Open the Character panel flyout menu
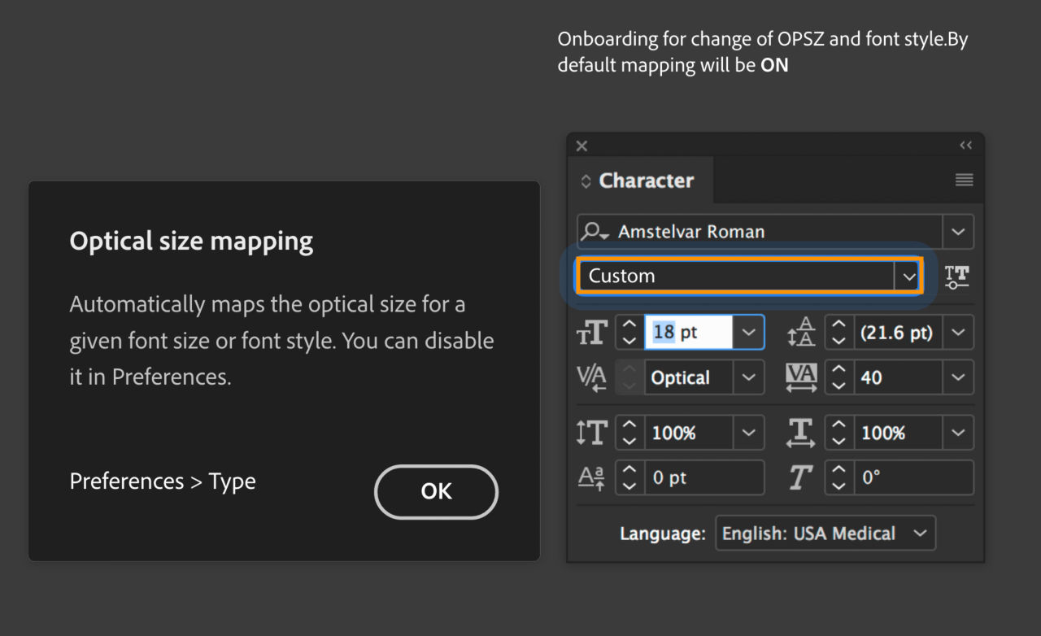This screenshot has height=636, width=1041. [964, 181]
